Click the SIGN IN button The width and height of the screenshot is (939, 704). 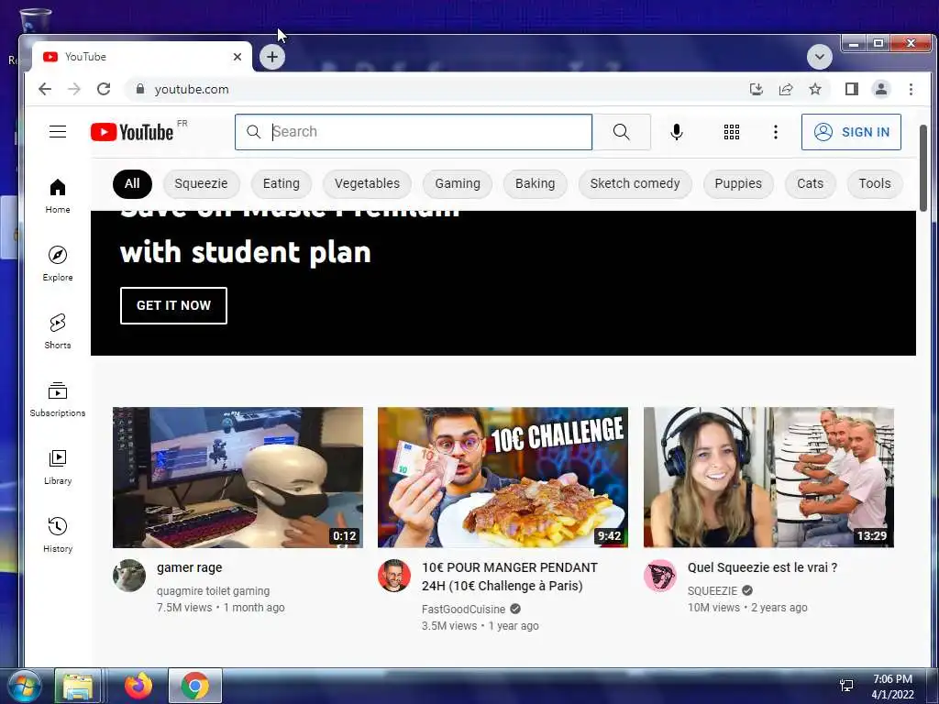851,132
